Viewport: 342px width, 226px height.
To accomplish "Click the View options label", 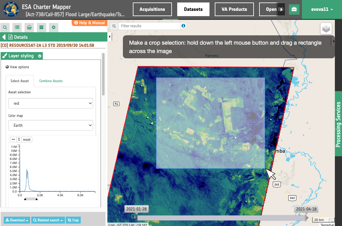I will point(17,67).
